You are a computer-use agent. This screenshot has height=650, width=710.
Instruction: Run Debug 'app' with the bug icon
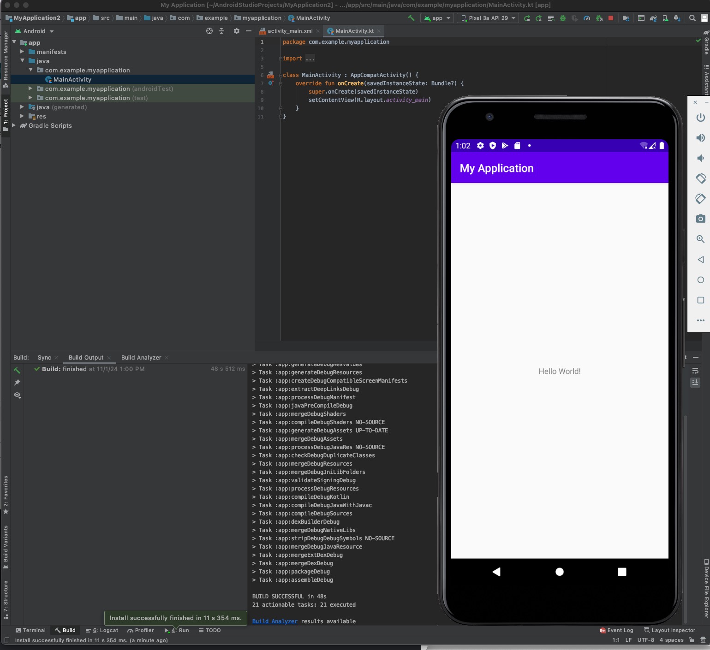click(x=562, y=18)
